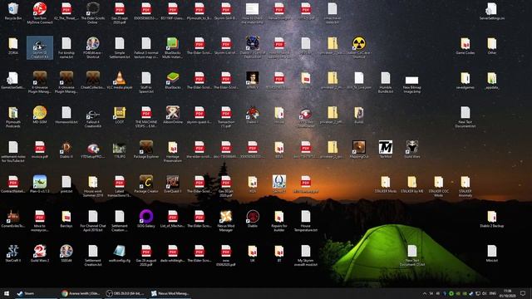Select the Guild Wars shortcut icon
The width and height of the screenshot is (532, 299).
[x=412, y=149]
